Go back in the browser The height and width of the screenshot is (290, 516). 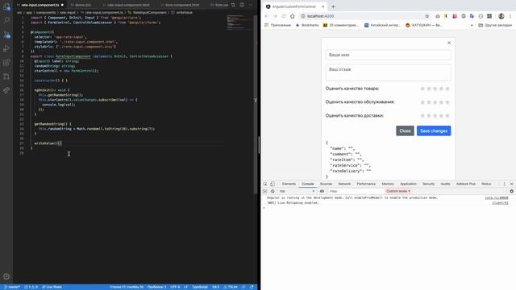267,16
